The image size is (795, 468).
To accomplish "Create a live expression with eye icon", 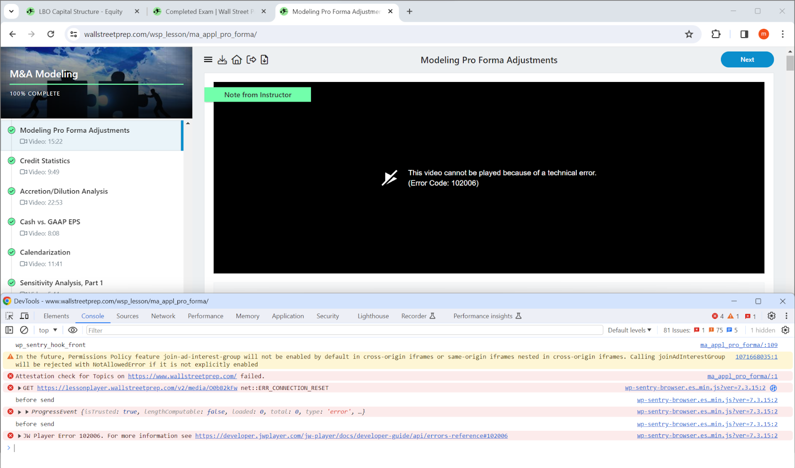I will pyautogui.click(x=73, y=330).
